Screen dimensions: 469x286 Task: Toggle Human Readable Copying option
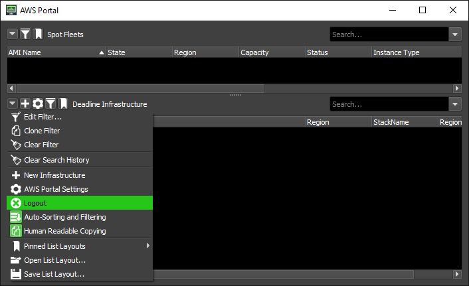coord(80,231)
